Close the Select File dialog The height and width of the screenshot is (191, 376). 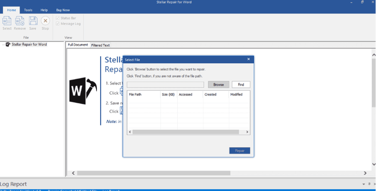click(x=249, y=59)
